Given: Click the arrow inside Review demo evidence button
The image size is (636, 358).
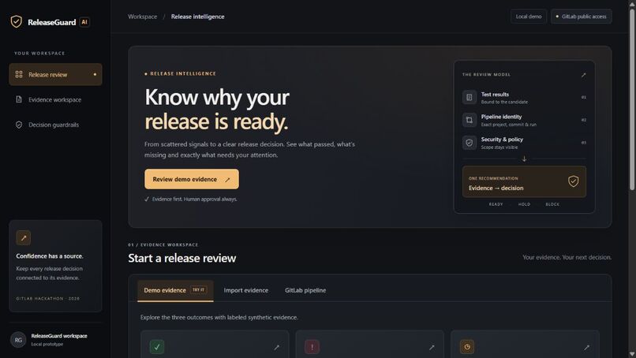Looking at the screenshot, I should [227, 180].
